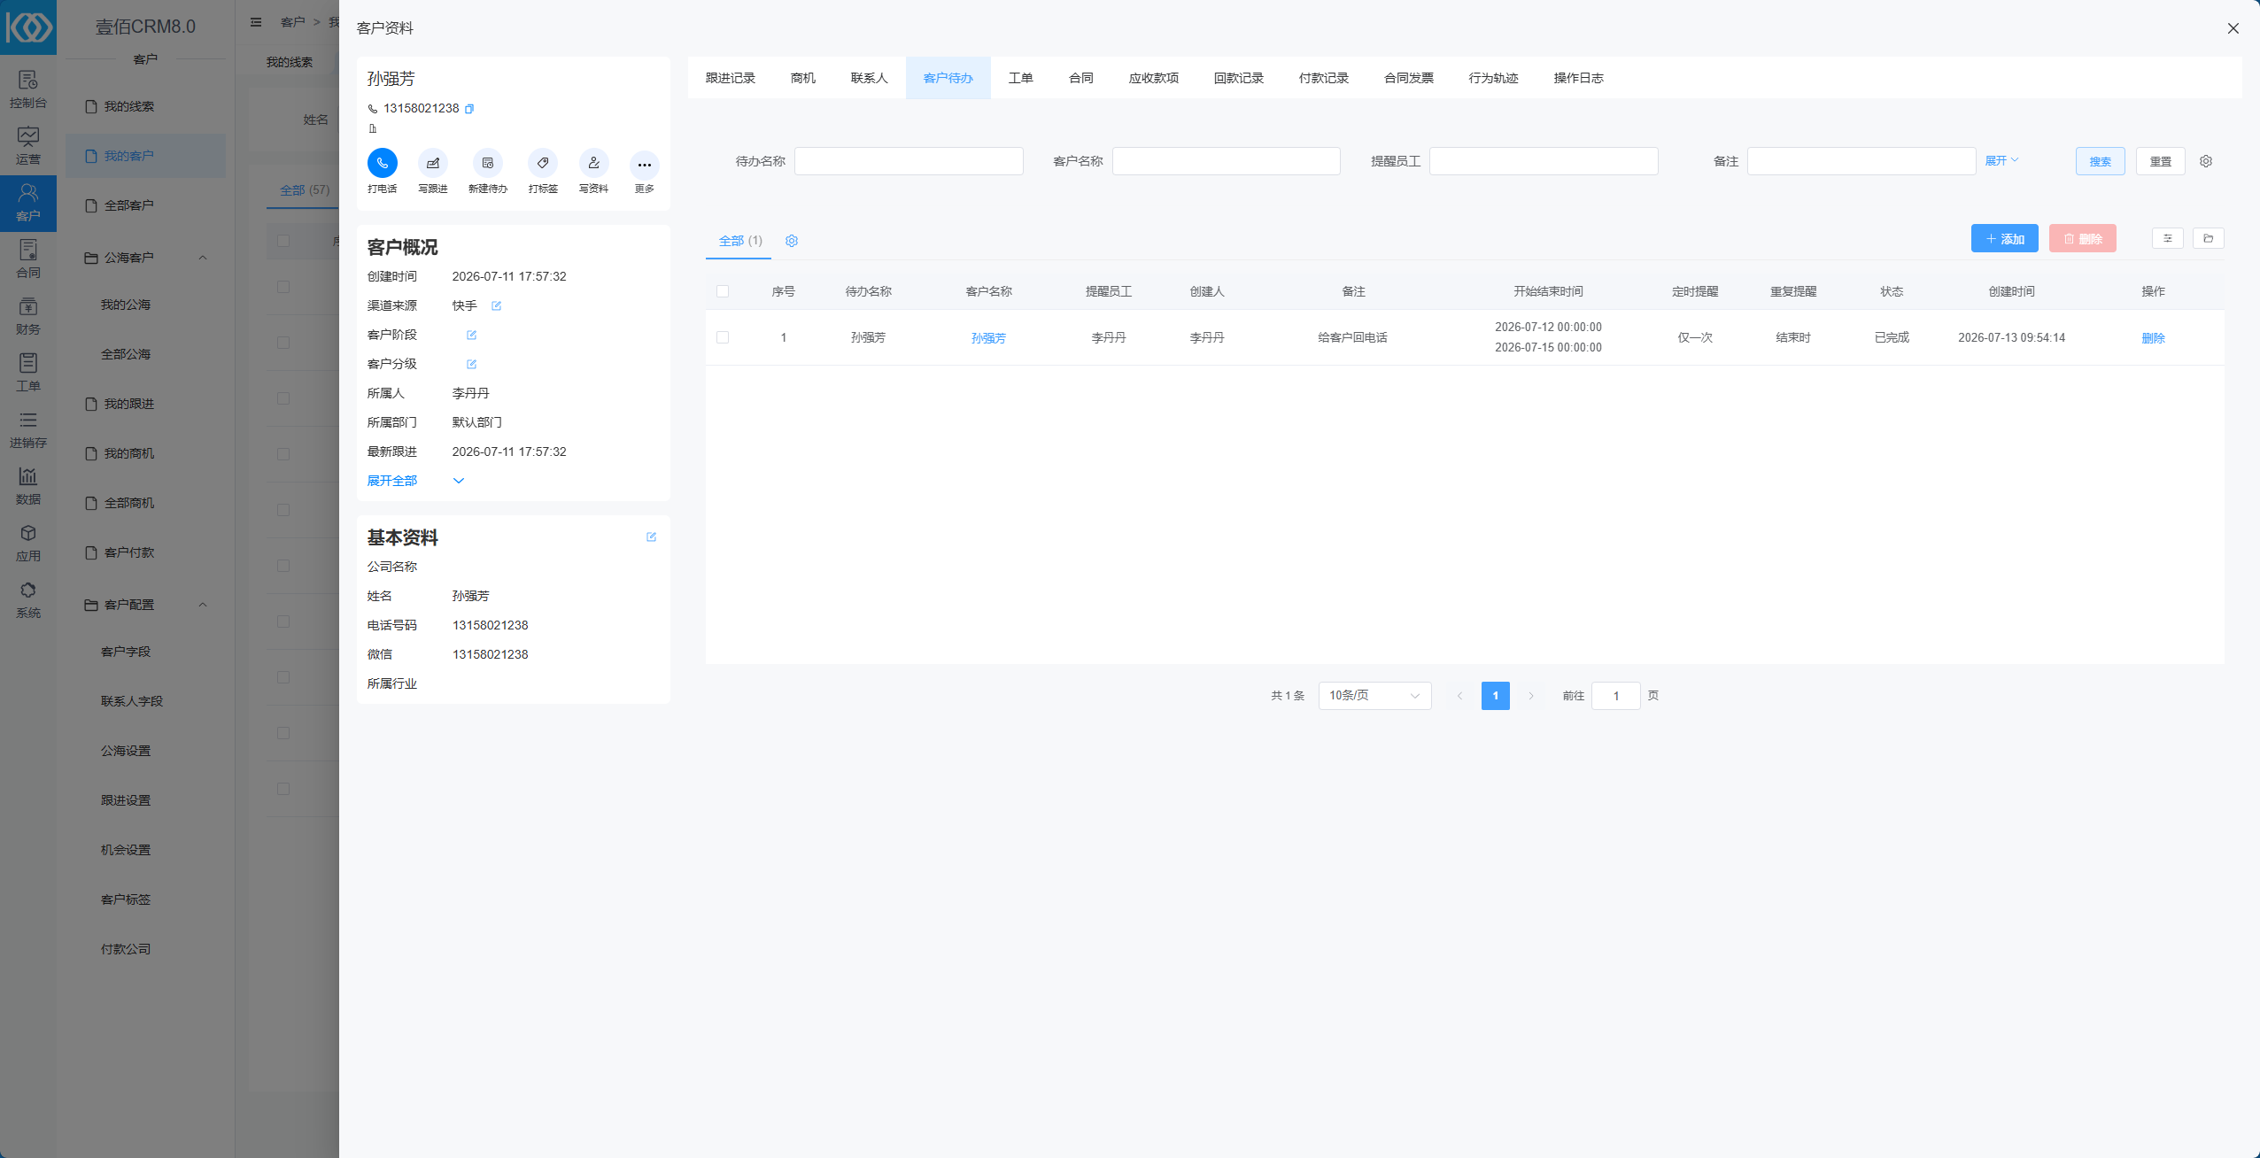Image resolution: width=2260 pixels, height=1158 pixels.
Task: Open 全部客户 in sidebar menu
Action: (x=145, y=205)
